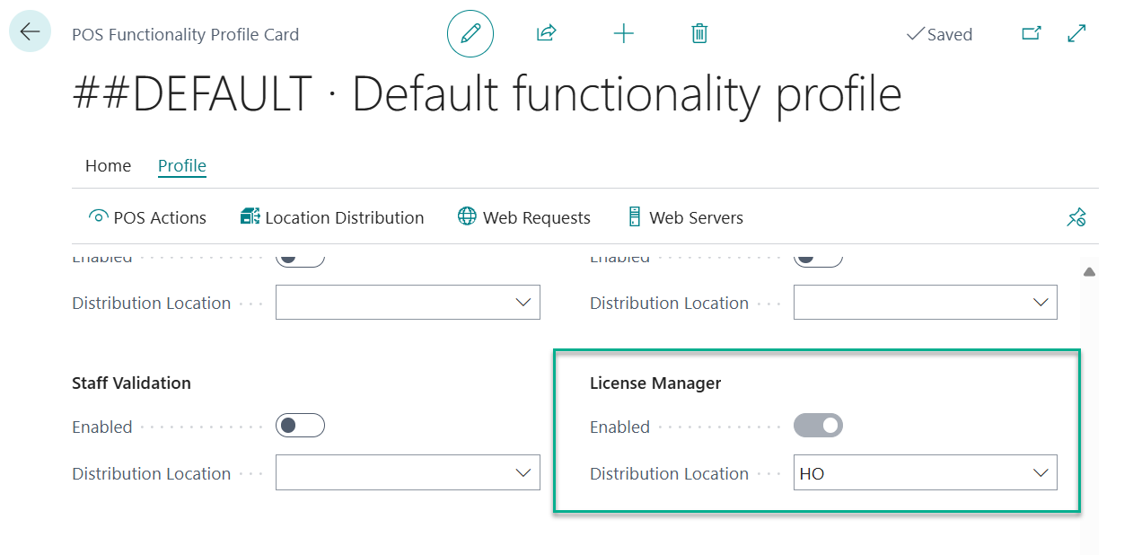The width and height of the screenshot is (1133, 555).
Task: Click the scrollbar up arrow
Action: click(1089, 272)
